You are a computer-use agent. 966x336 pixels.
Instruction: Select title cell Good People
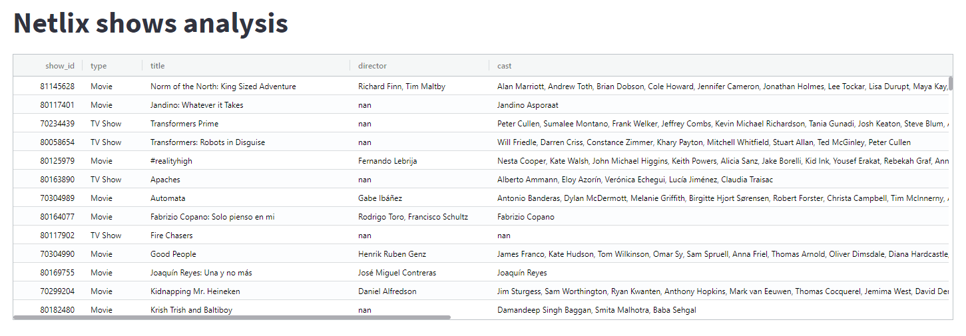(x=246, y=254)
